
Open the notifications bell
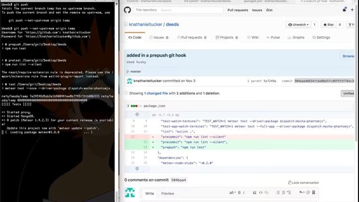coord(344,10)
